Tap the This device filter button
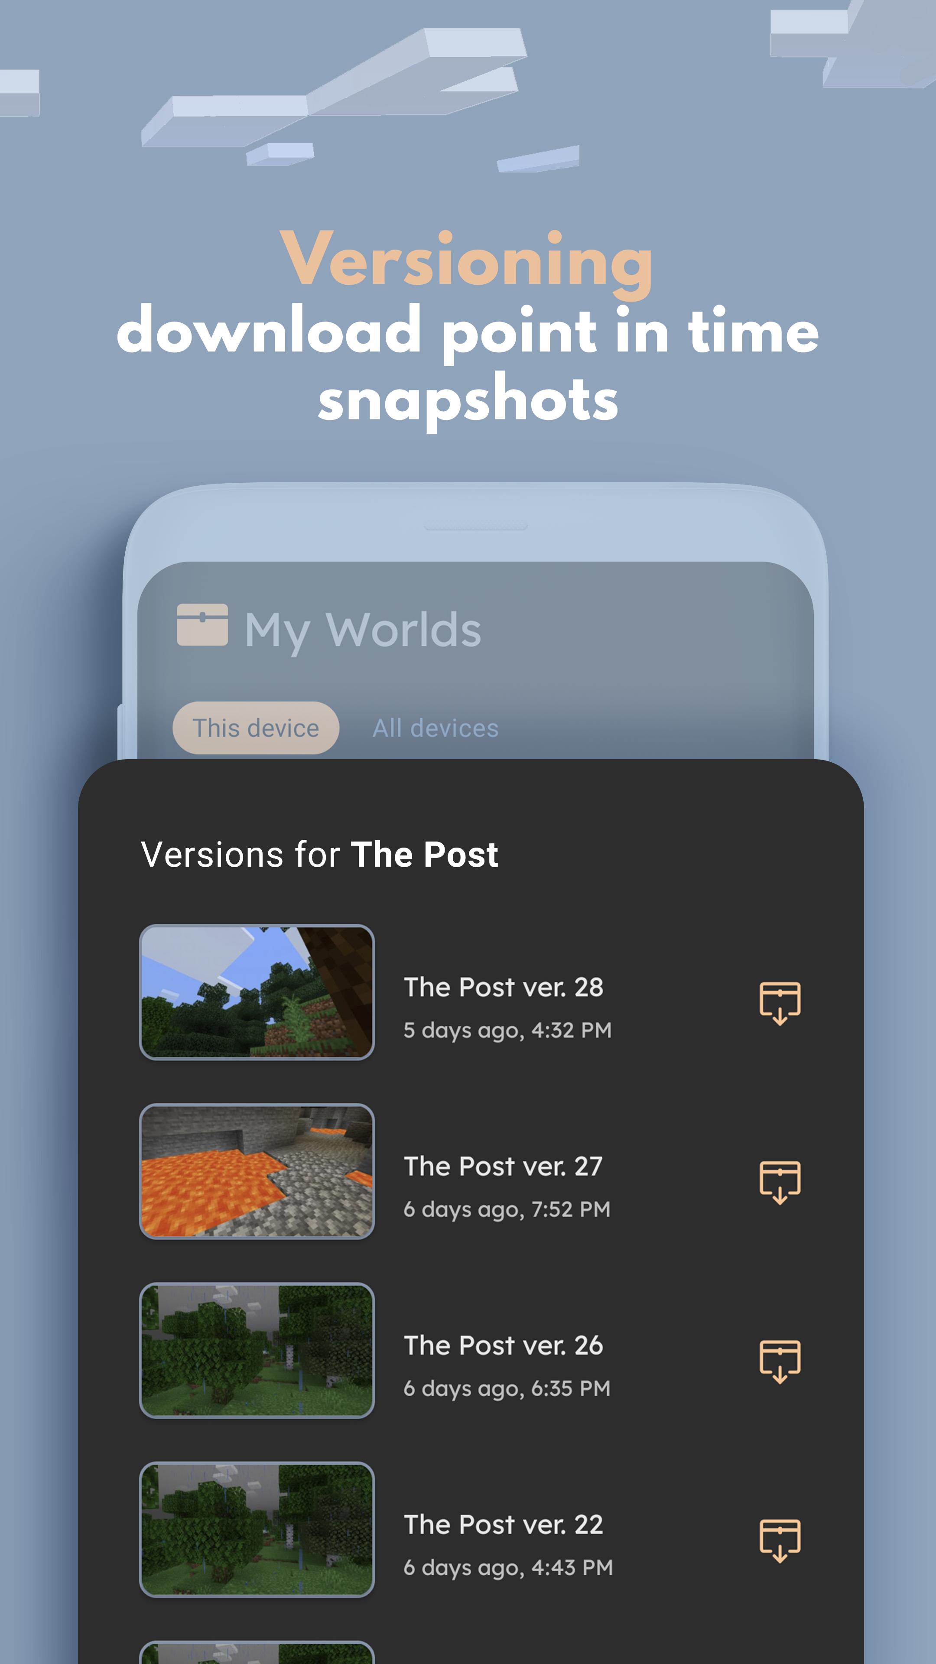Image resolution: width=936 pixels, height=1664 pixels. 256,727
